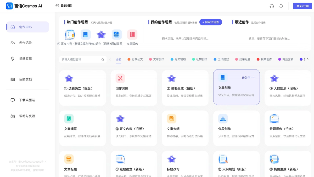Click the 登录/注册 button
314x177 pixels.
pos(302,6)
